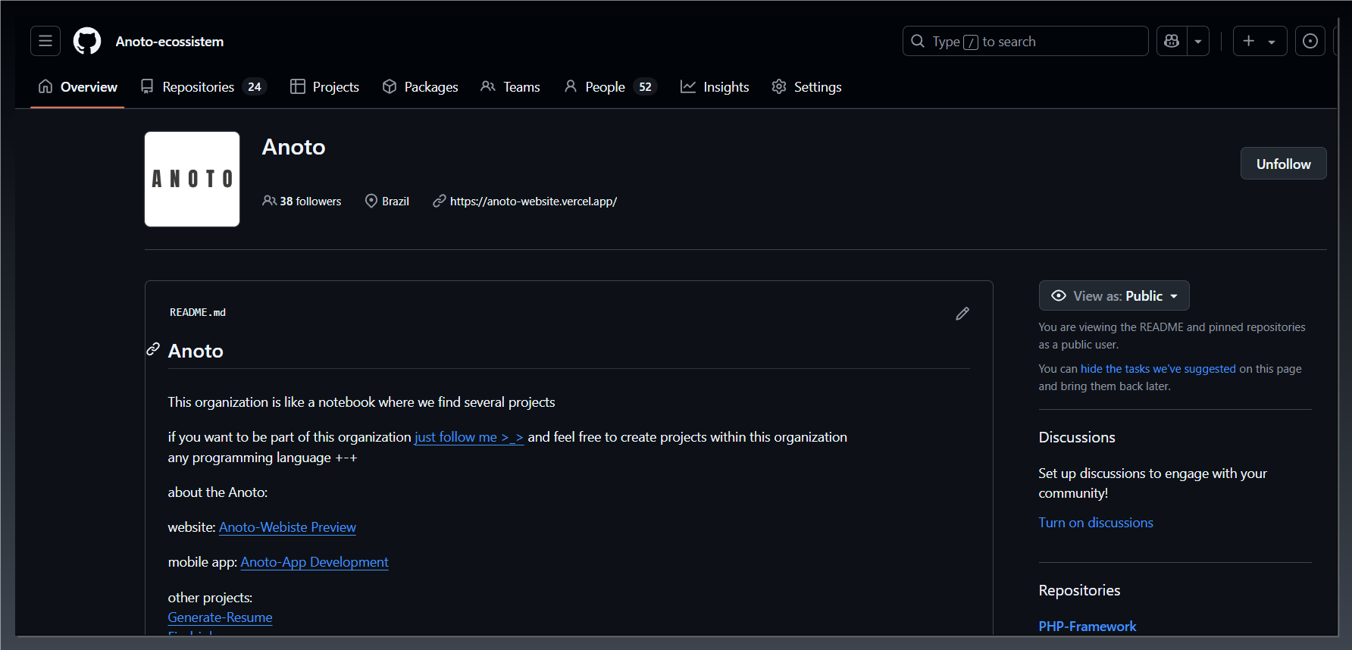Image resolution: width=1352 pixels, height=650 pixels.
Task: Click the People count badge 52
Action: [645, 87]
